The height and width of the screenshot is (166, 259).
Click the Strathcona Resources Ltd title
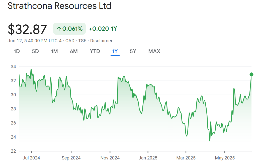click(59, 6)
